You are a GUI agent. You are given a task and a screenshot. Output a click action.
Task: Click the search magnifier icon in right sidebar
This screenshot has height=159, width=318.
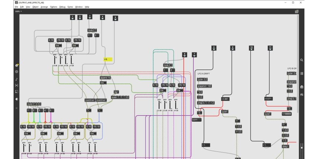point(302,60)
